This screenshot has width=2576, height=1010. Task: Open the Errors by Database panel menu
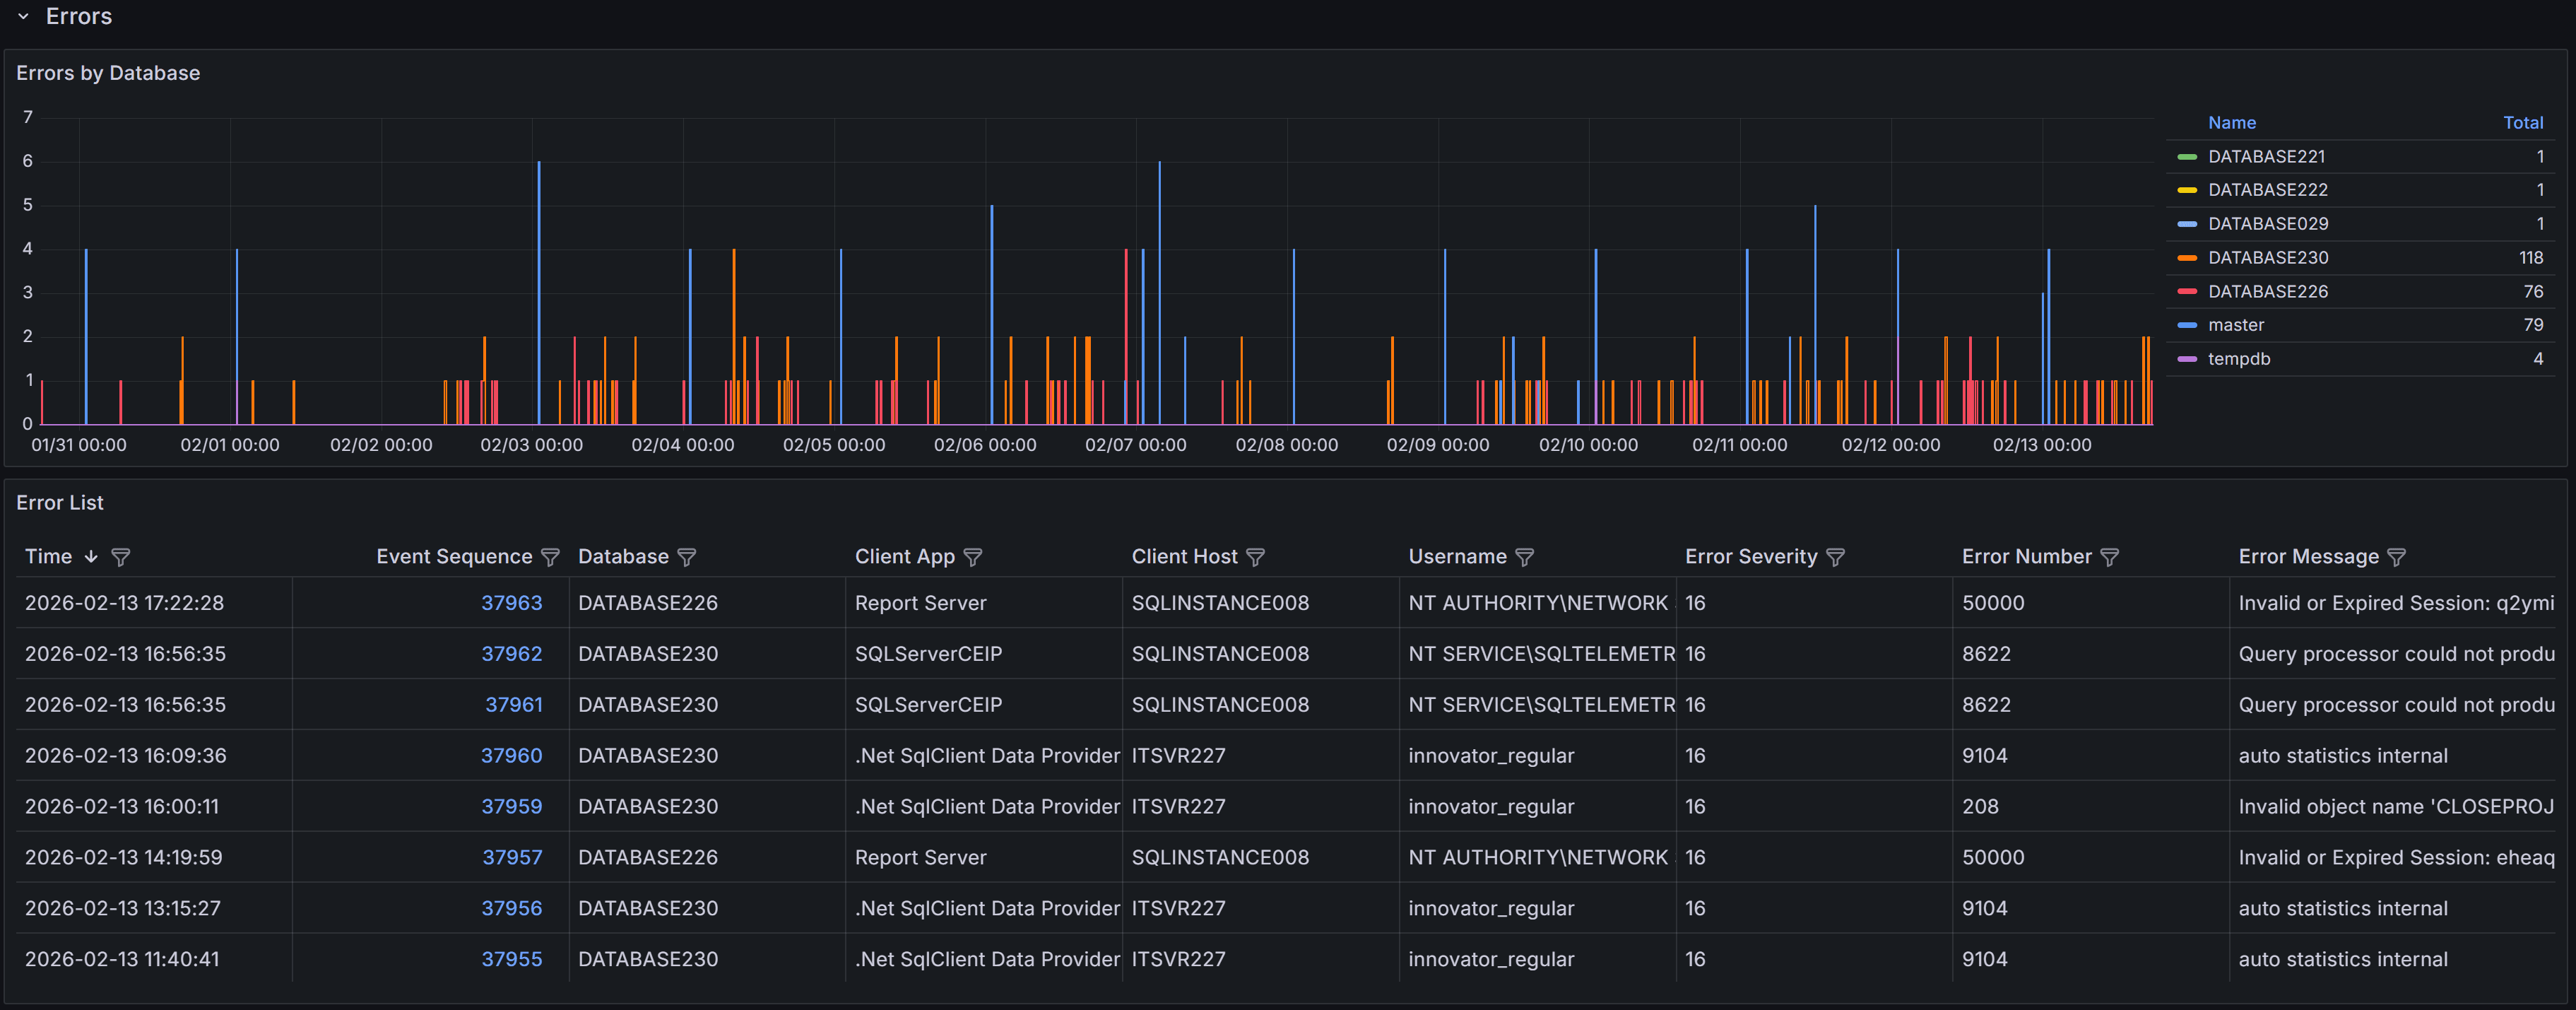tap(108, 72)
